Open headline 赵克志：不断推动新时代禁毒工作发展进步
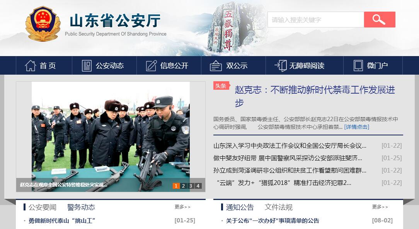Viewport: 419px width, 229px height. [315, 96]
